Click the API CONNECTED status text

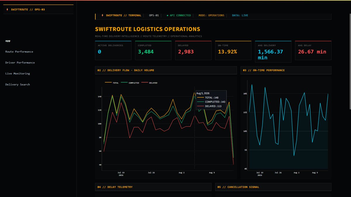(x=180, y=15)
